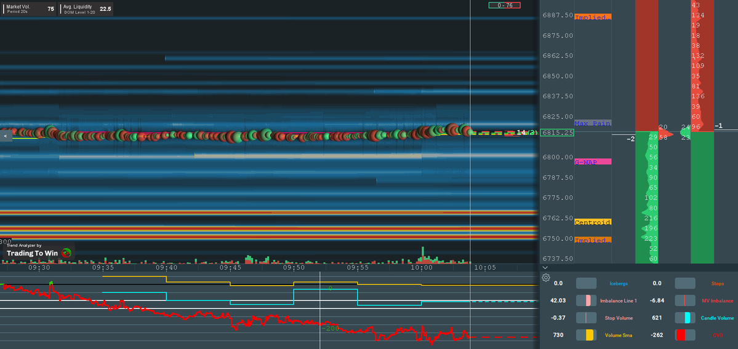Select the MV Imbalance label
738x349 pixels.
click(x=717, y=300)
